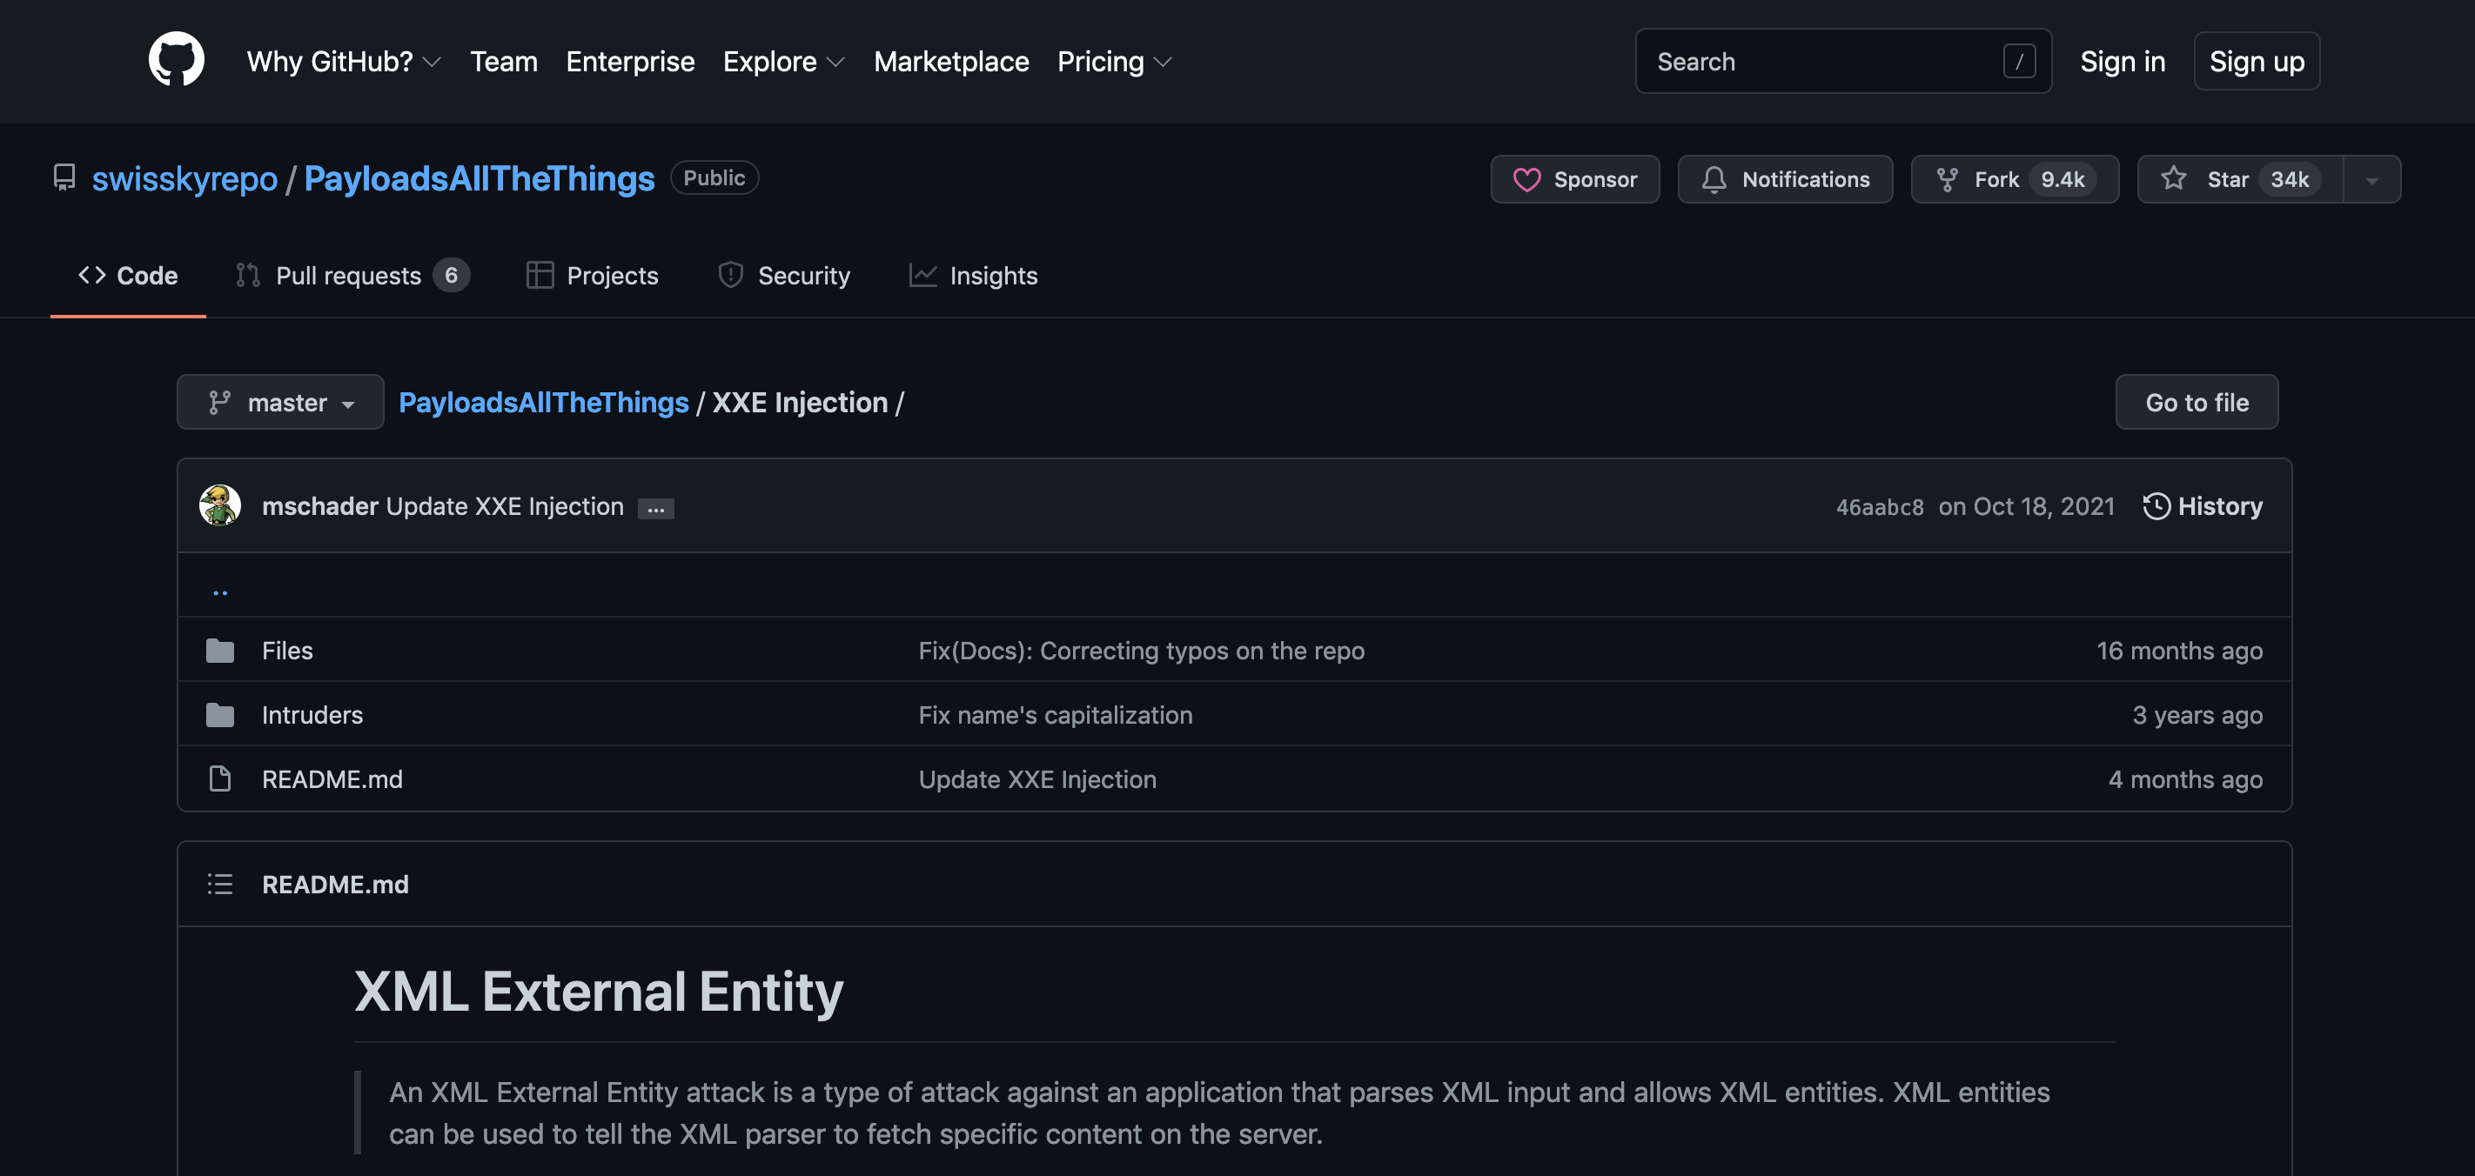Image resolution: width=2475 pixels, height=1176 pixels.
Task: Click the Sign up button
Action: pos(2257,62)
